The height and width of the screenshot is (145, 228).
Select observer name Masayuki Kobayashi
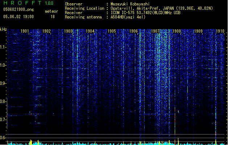[130, 4]
